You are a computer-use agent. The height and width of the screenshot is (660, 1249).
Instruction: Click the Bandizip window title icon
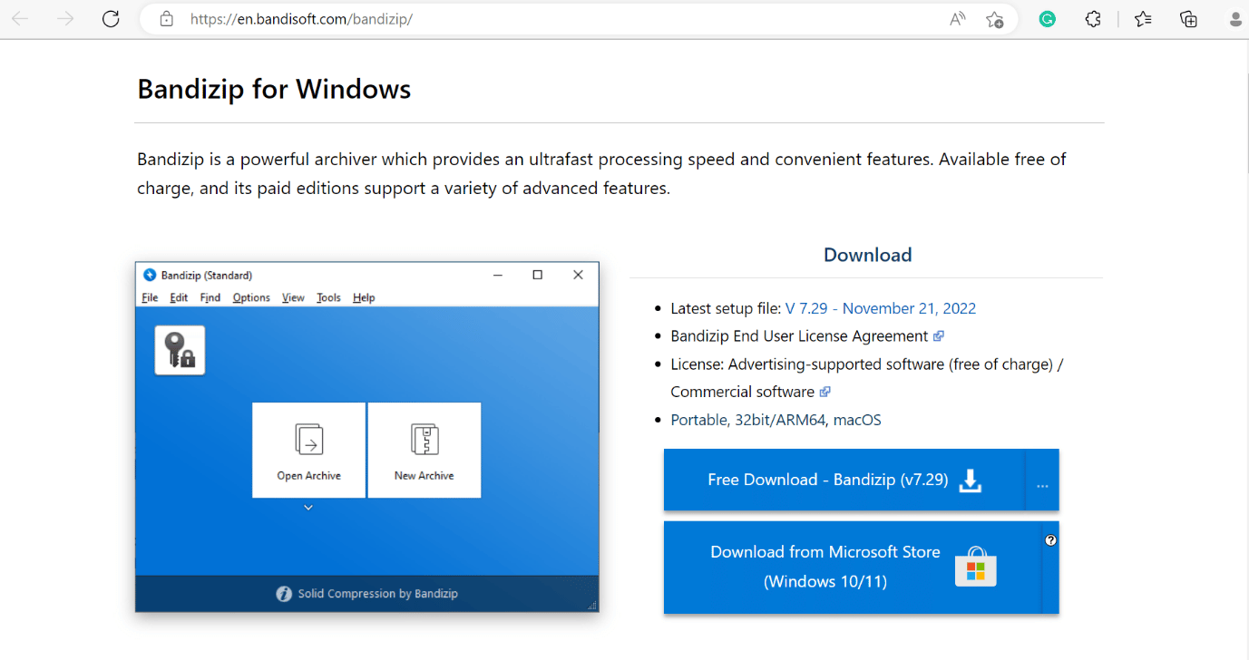coord(150,275)
